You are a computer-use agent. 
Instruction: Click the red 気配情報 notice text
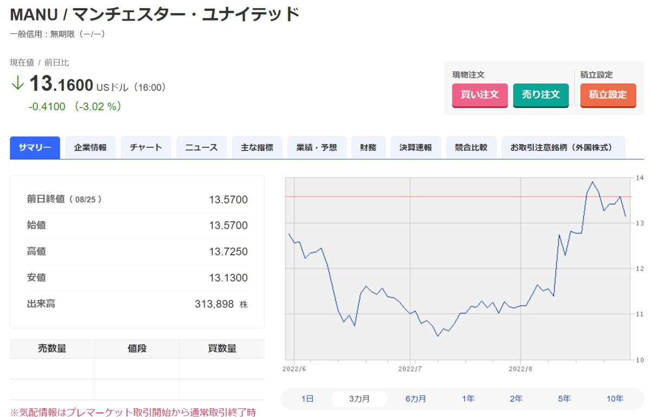click(x=133, y=412)
